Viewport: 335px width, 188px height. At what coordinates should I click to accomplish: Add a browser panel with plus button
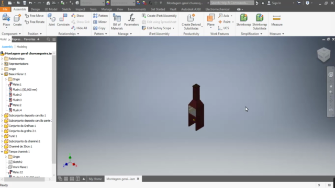pyautogui.click(x=38, y=39)
